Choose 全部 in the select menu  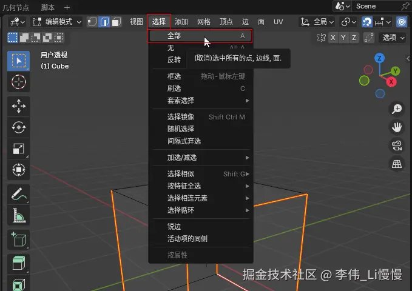coord(201,36)
